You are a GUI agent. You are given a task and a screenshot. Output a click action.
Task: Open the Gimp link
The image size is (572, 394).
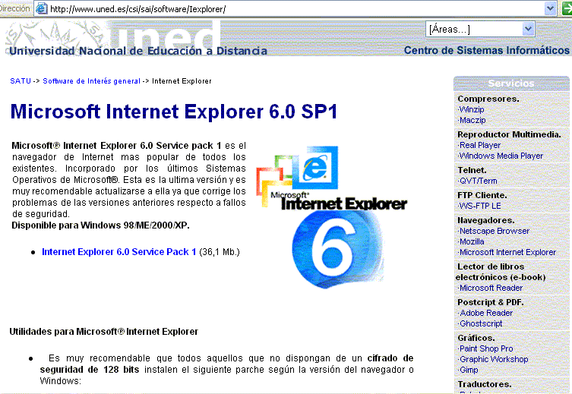pos(469,370)
